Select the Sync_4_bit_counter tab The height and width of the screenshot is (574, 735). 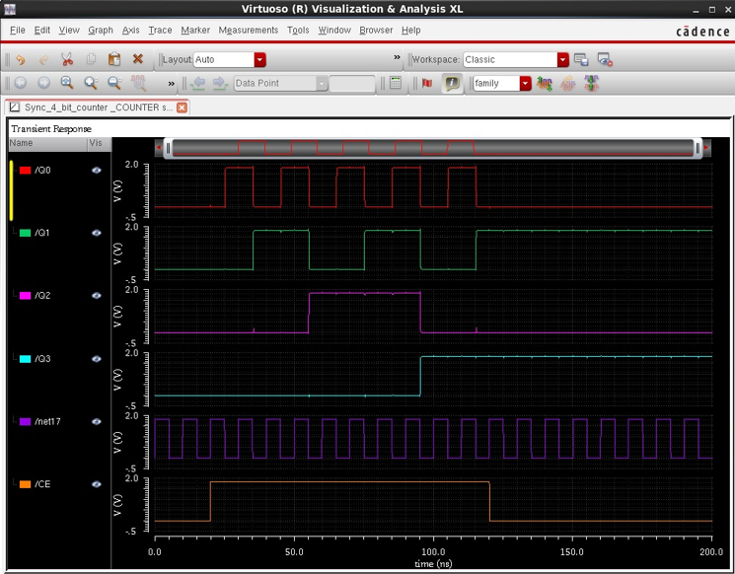pos(98,108)
